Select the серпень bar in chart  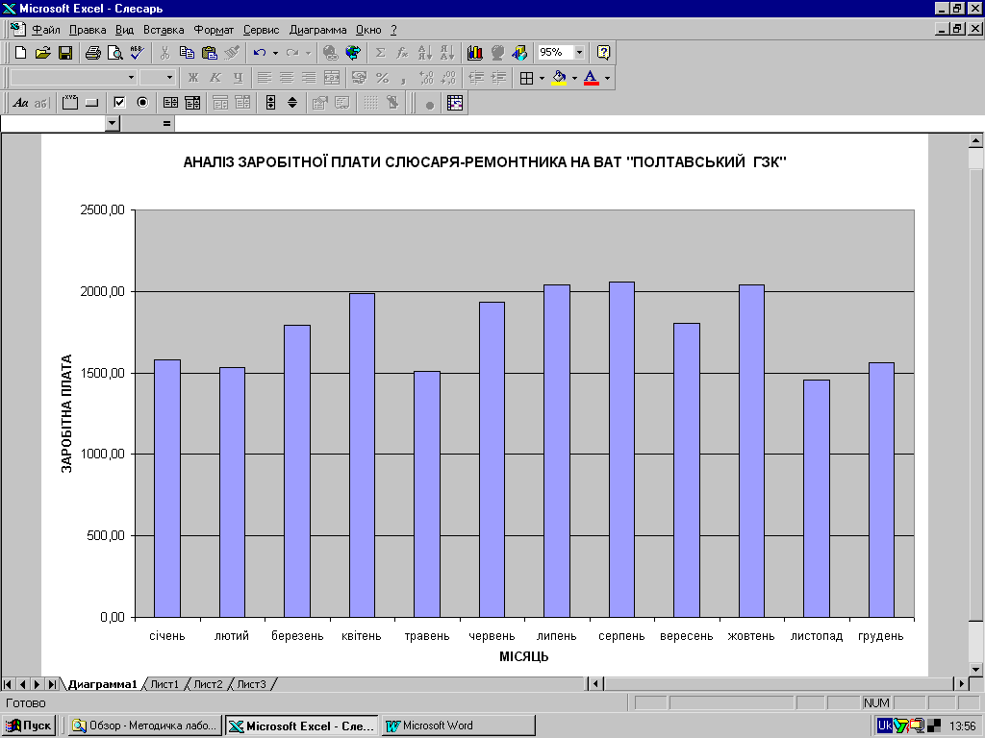point(622,450)
